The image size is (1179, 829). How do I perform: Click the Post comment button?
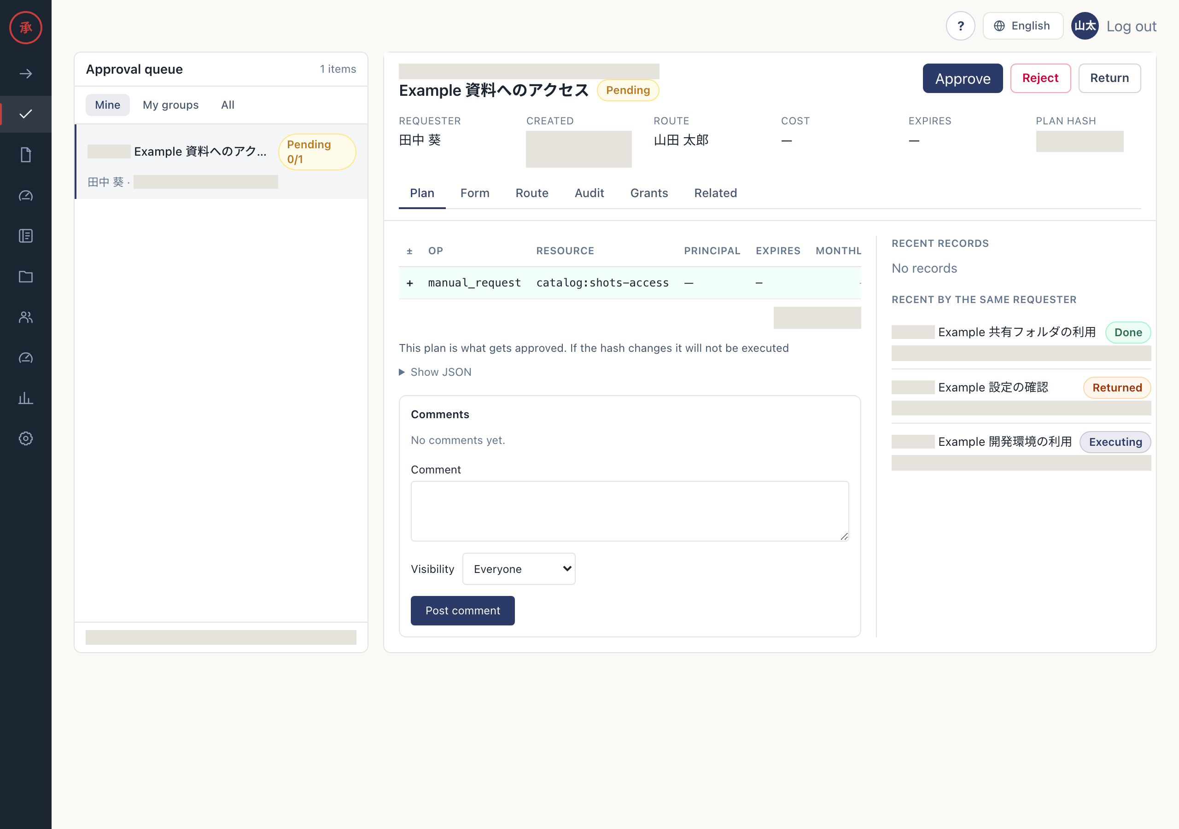pyautogui.click(x=463, y=610)
